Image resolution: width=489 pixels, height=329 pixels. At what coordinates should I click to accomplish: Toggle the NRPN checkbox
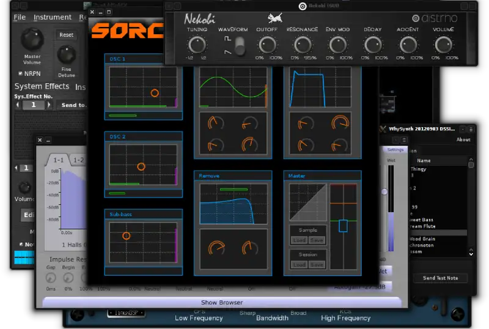tap(20, 73)
